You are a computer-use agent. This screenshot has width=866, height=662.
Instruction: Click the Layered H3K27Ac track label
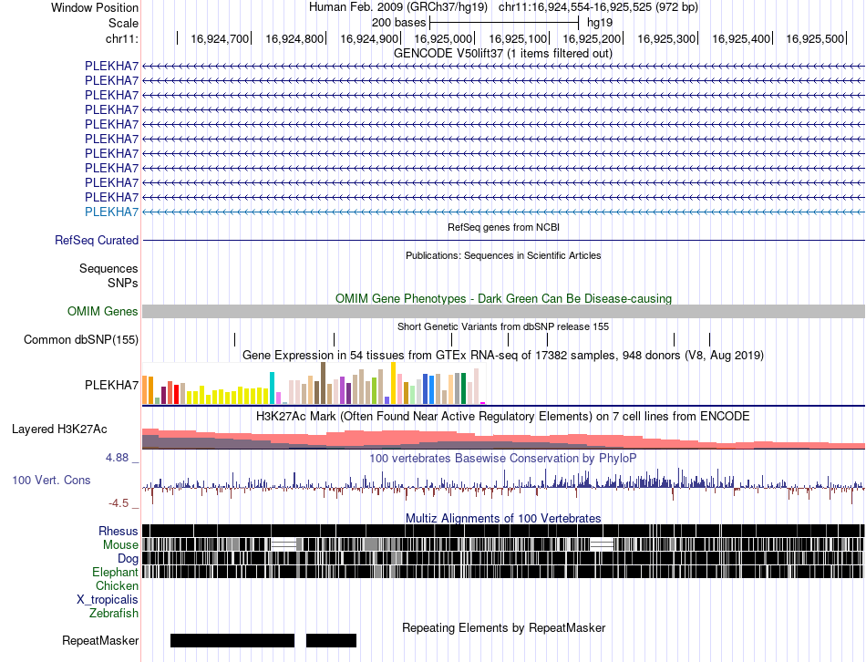click(59, 429)
